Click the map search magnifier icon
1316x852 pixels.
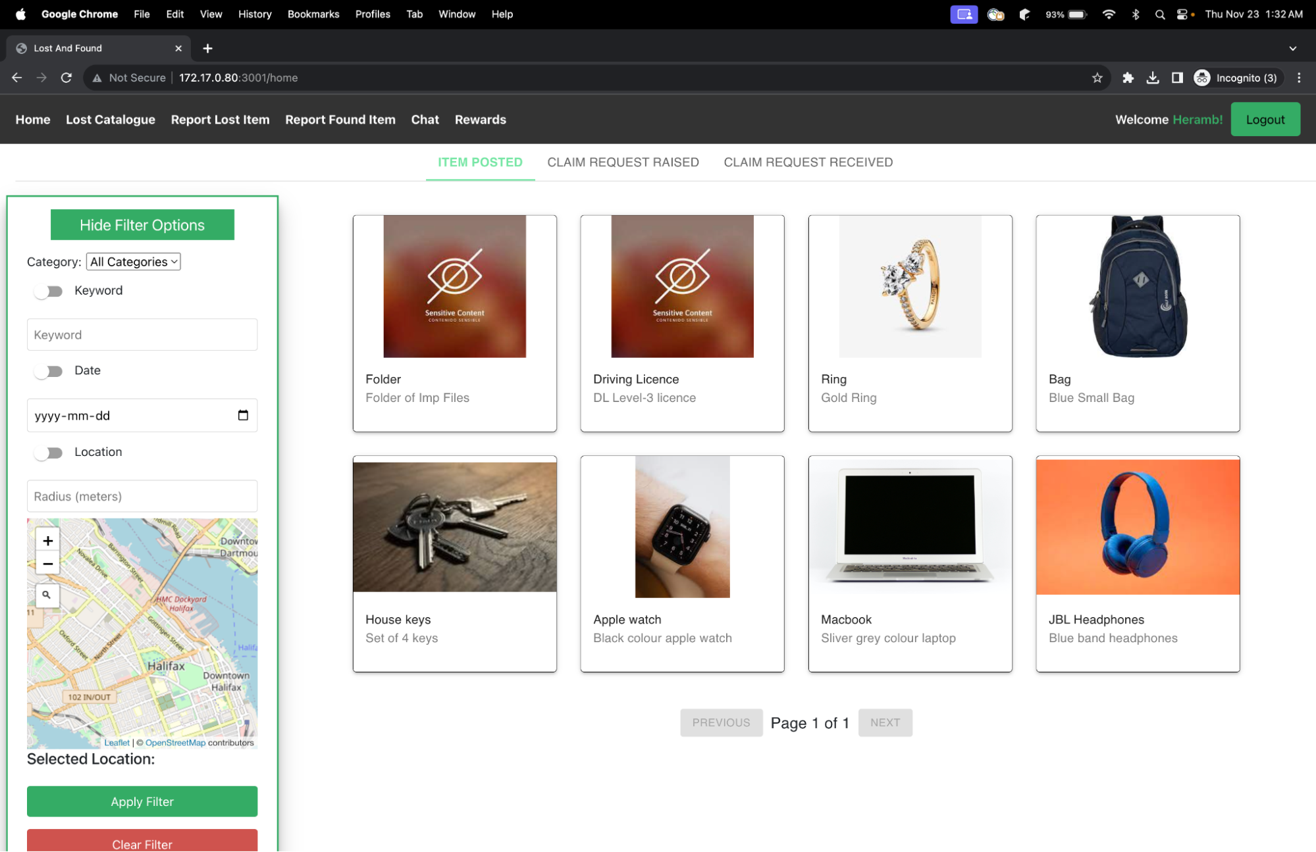[x=47, y=595]
